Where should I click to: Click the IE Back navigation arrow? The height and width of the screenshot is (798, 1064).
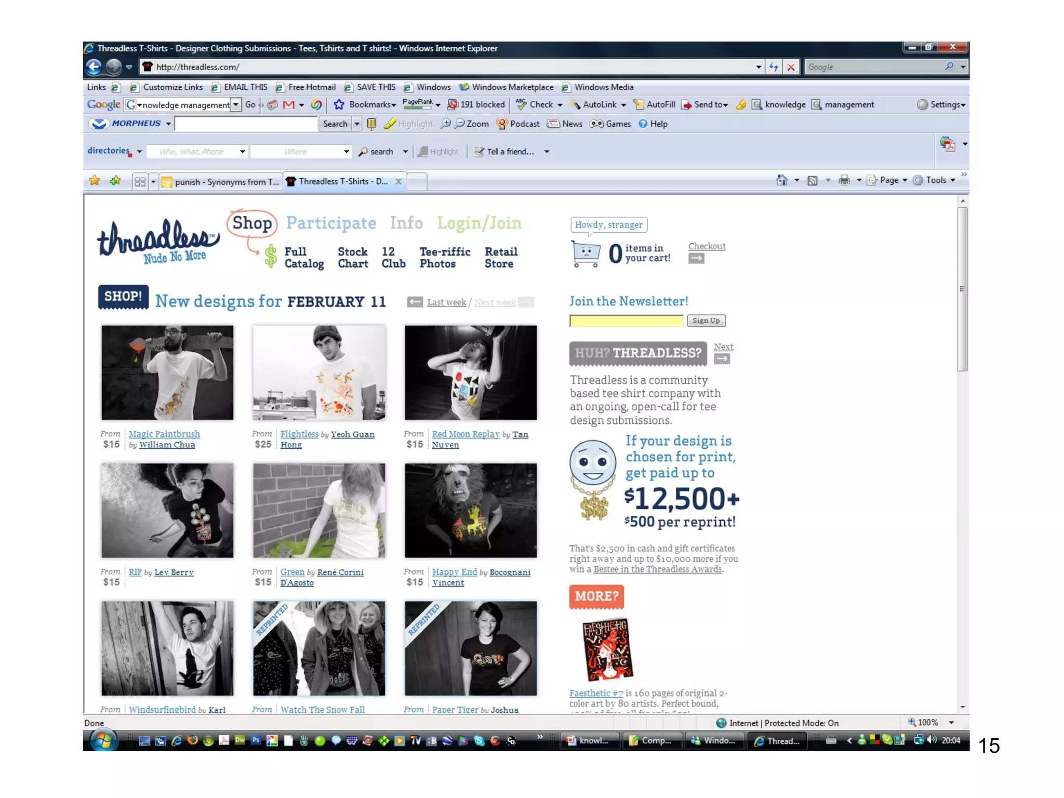(x=94, y=67)
